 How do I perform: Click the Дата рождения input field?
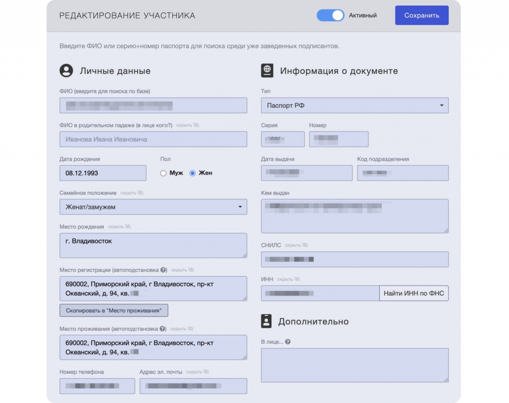[x=103, y=173]
